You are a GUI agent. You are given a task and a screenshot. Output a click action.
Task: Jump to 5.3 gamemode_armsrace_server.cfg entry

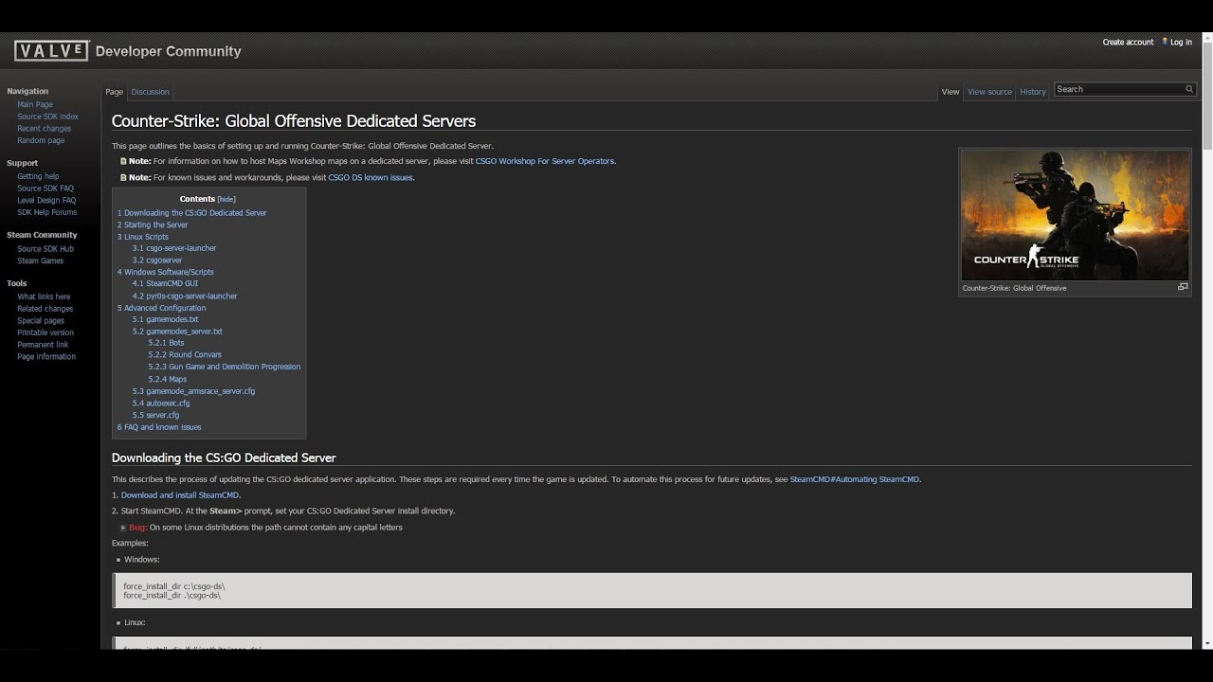(193, 391)
